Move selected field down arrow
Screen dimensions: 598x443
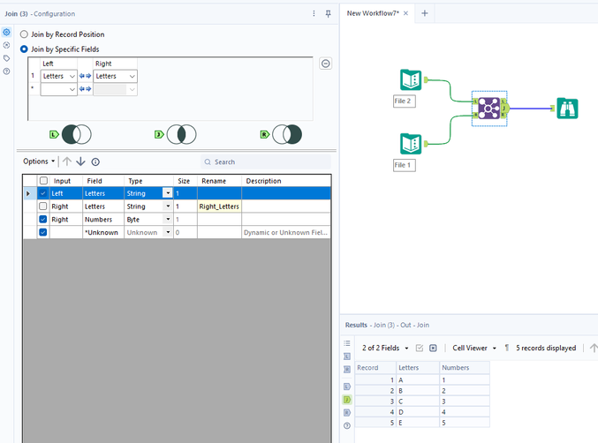point(80,161)
